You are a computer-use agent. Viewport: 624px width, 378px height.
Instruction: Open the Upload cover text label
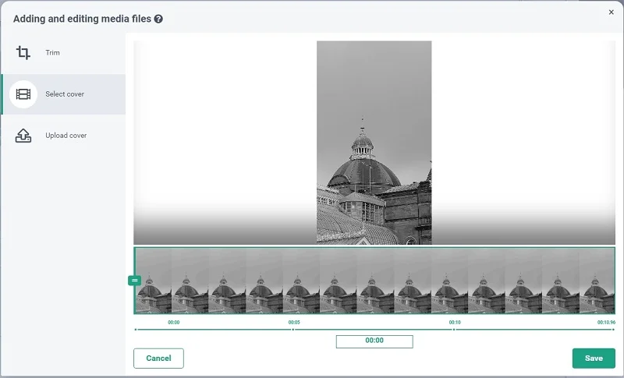click(x=66, y=136)
